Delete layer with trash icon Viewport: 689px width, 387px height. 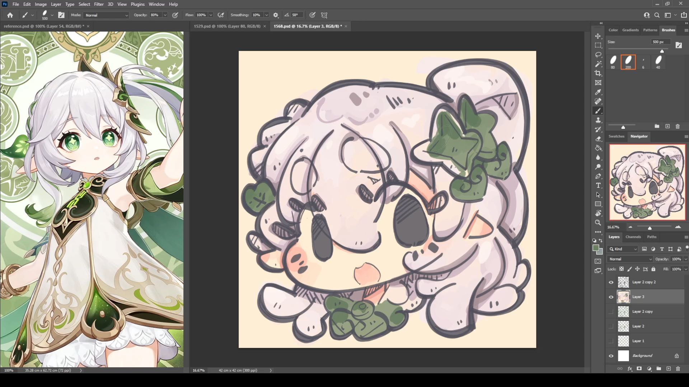click(678, 369)
